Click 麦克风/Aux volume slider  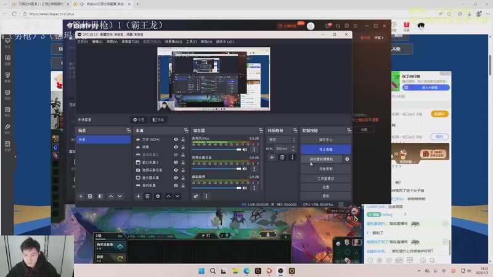click(217, 150)
